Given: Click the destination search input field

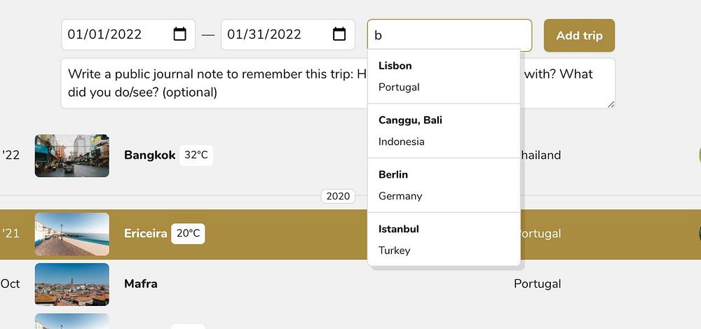Looking at the screenshot, I should coord(449,35).
